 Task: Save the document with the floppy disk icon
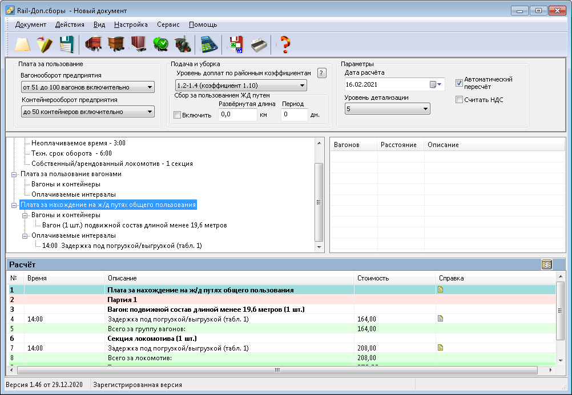pos(67,44)
